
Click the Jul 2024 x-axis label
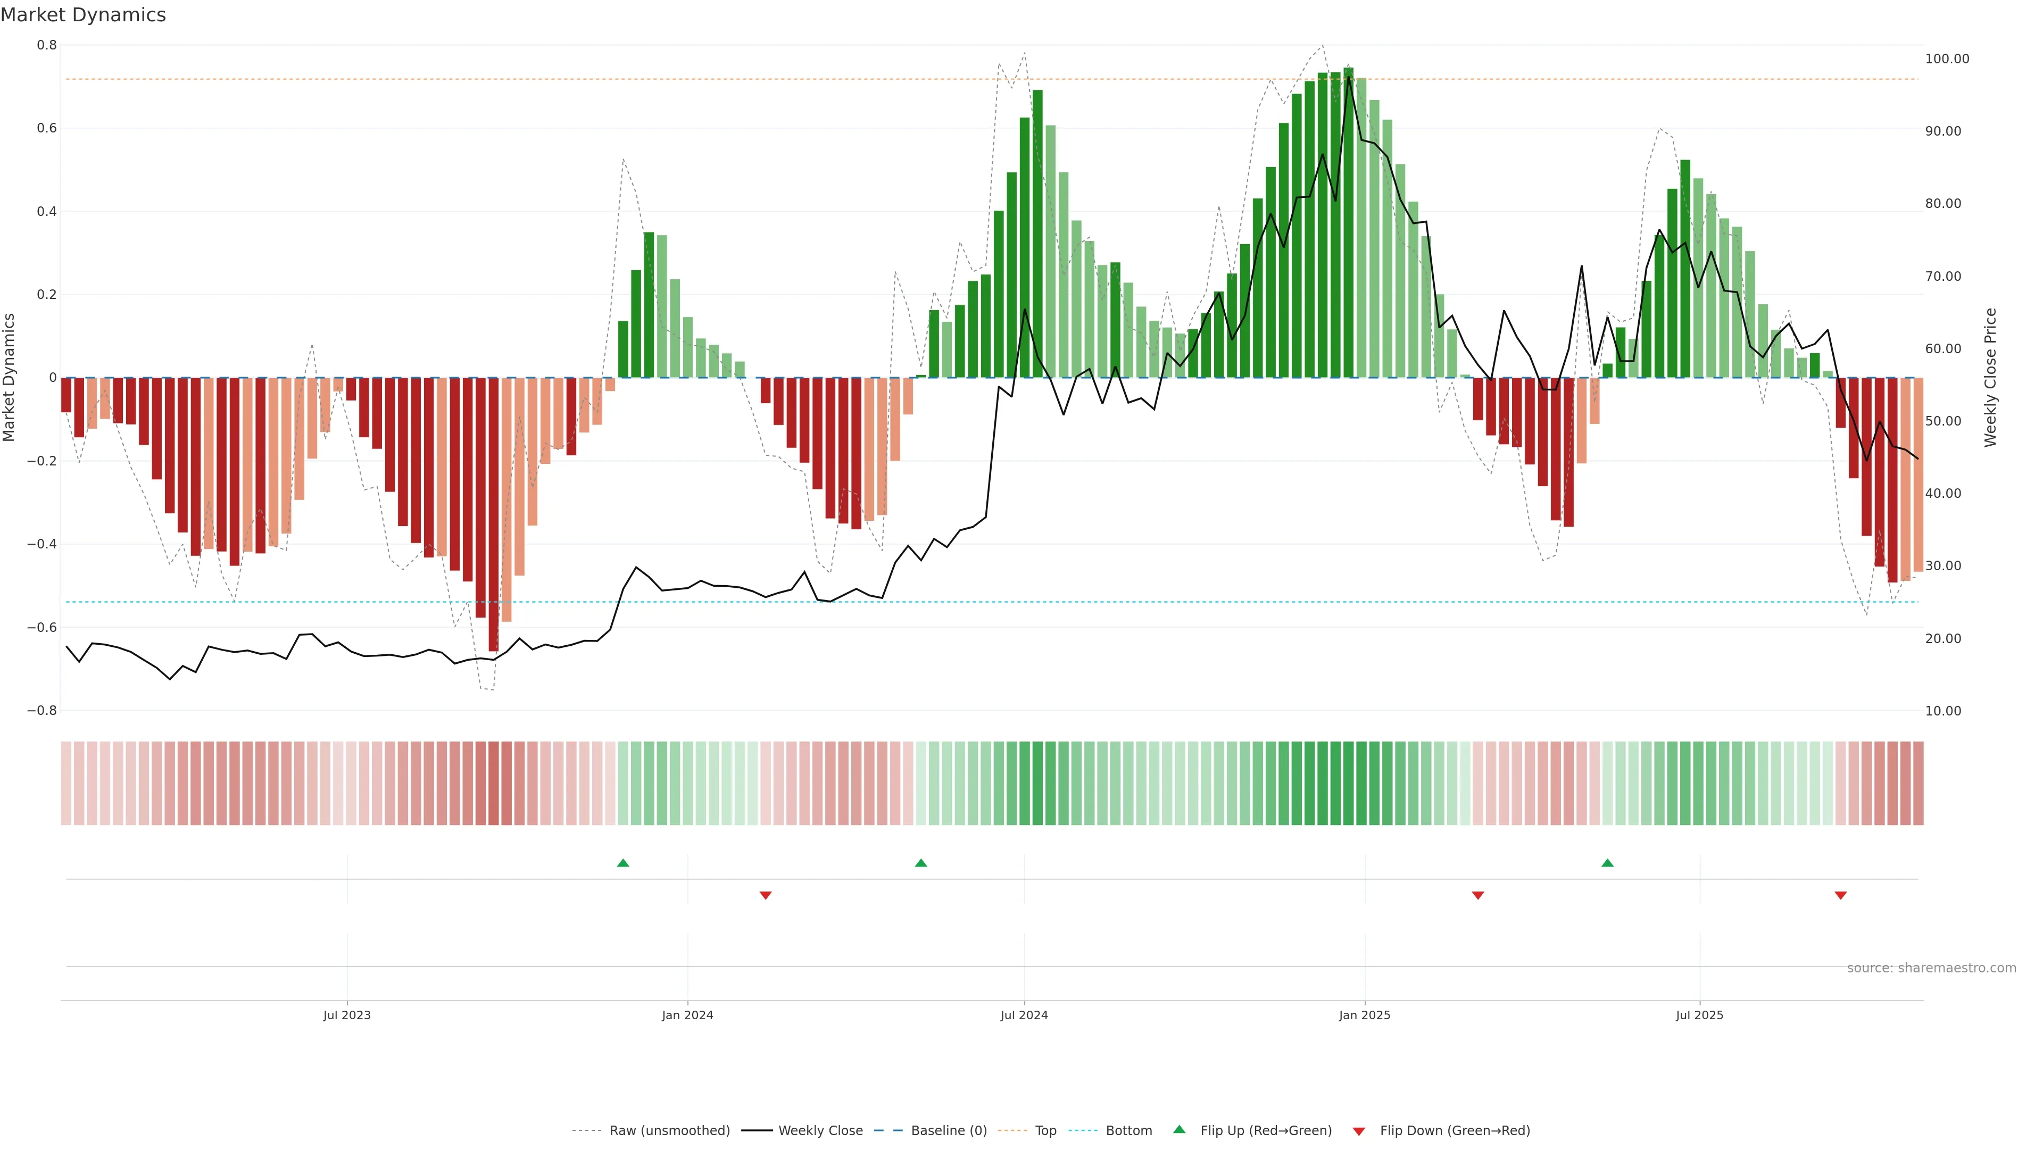click(x=1024, y=1015)
